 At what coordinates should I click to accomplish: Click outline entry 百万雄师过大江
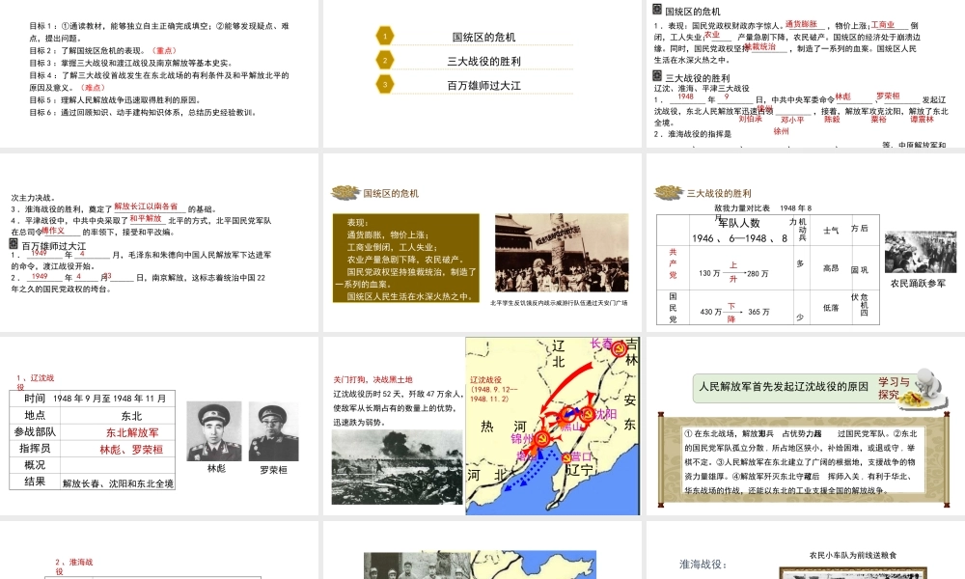[x=483, y=86]
